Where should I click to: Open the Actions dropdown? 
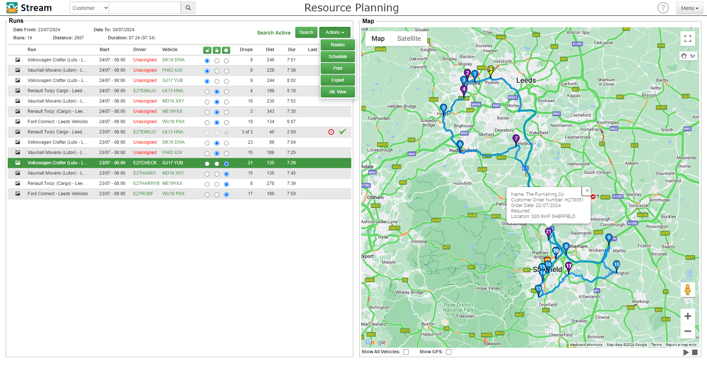click(334, 32)
